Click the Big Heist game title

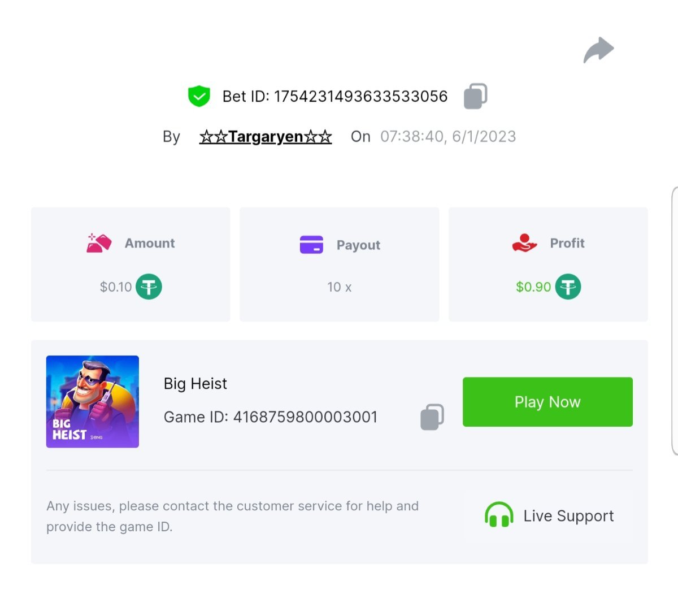[195, 384]
